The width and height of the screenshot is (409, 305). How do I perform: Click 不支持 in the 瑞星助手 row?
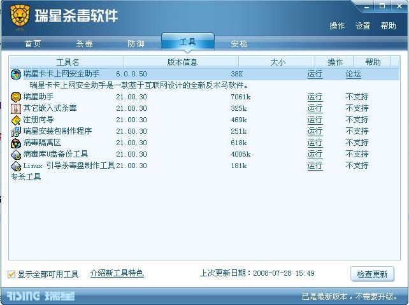[357, 97]
